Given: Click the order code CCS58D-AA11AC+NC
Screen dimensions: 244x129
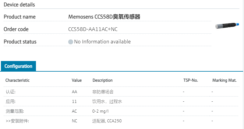Looking at the screenshot, I should [x=93, y=29].
